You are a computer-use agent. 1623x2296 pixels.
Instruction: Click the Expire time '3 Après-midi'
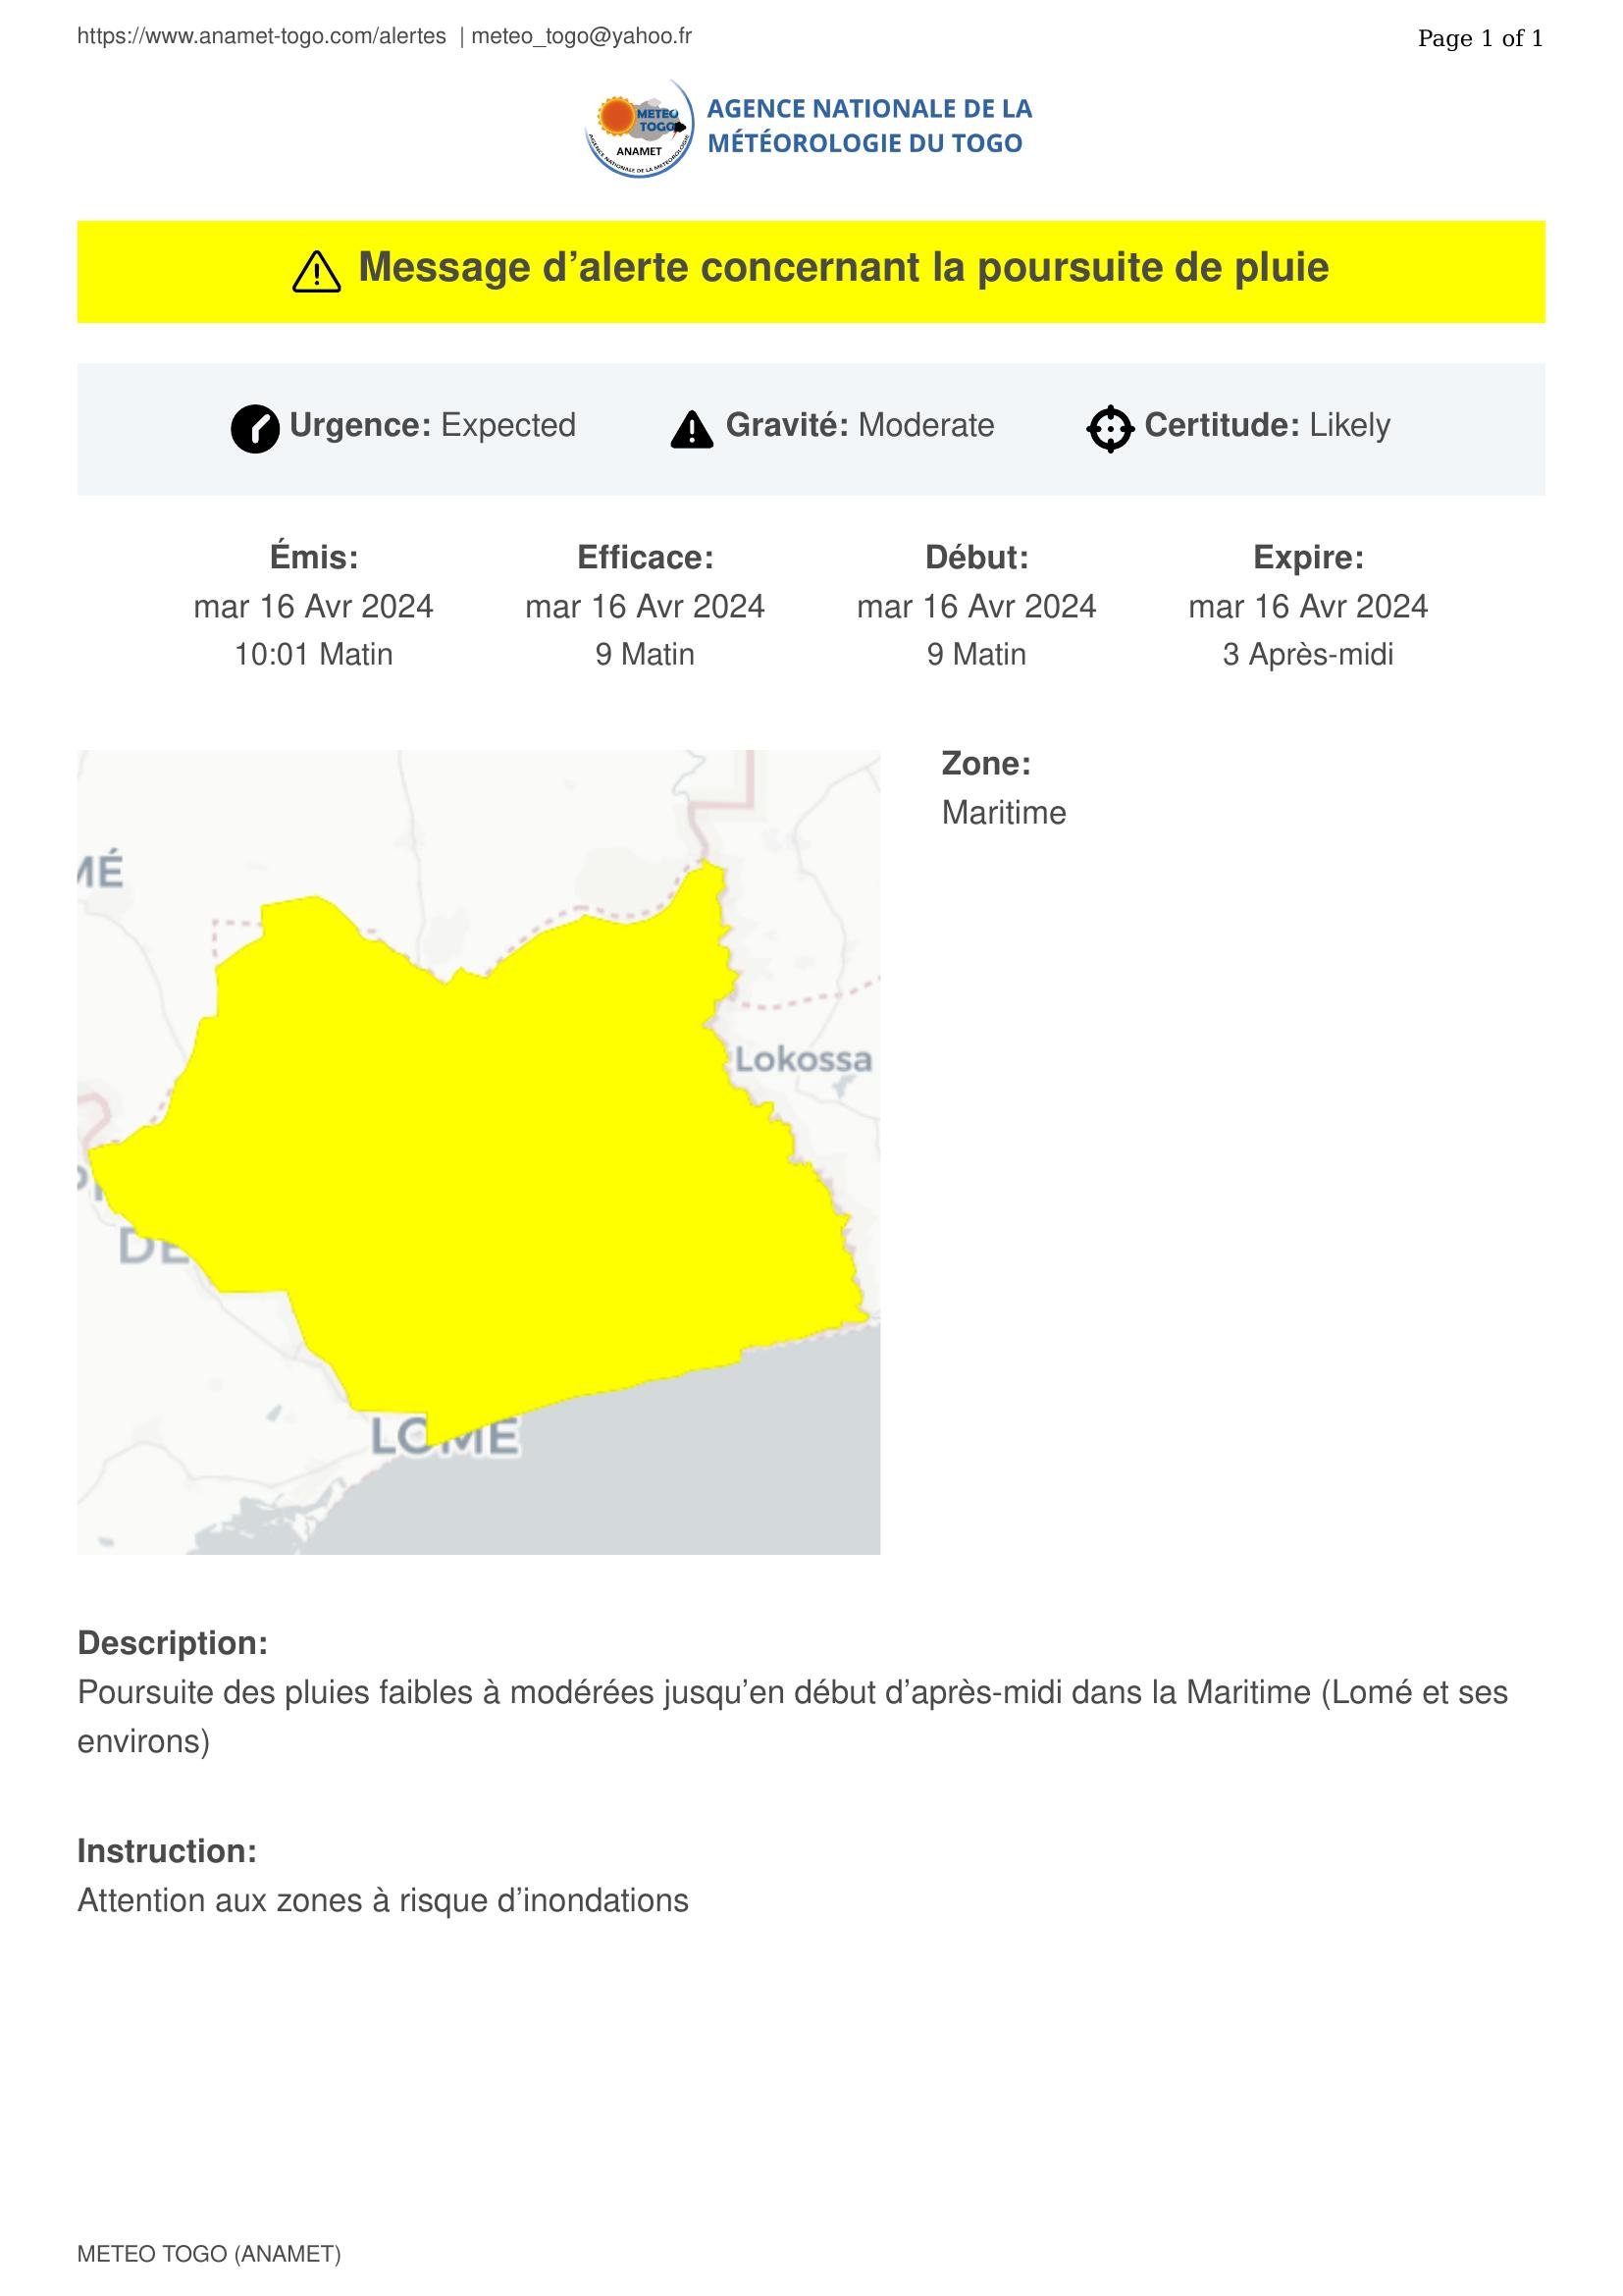click(1307, 654)
